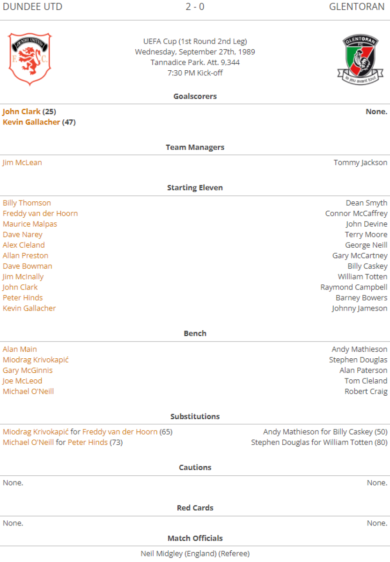Open Alan Main bench player link

[20, 349]
